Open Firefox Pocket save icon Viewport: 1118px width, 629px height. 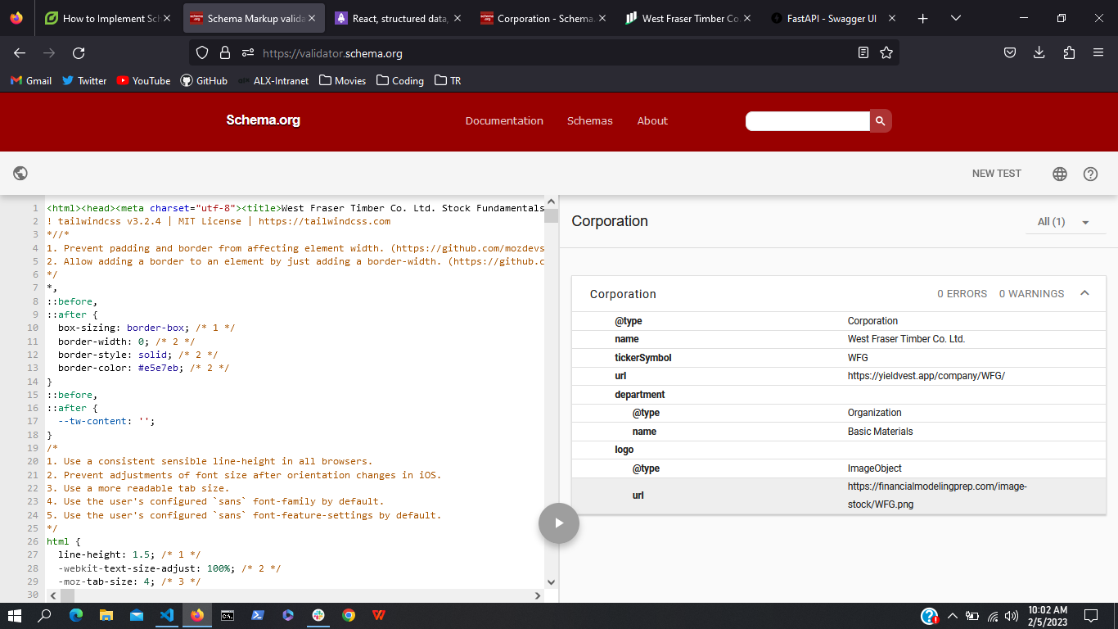point(1010,52)
